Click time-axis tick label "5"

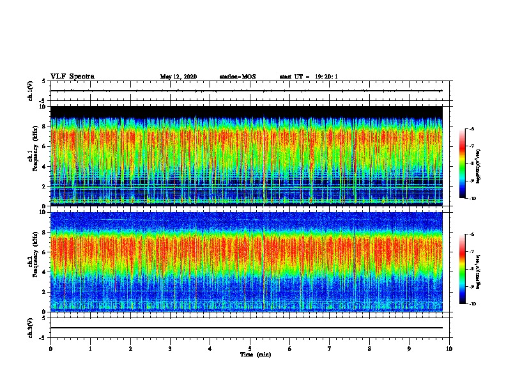point(250,349)
